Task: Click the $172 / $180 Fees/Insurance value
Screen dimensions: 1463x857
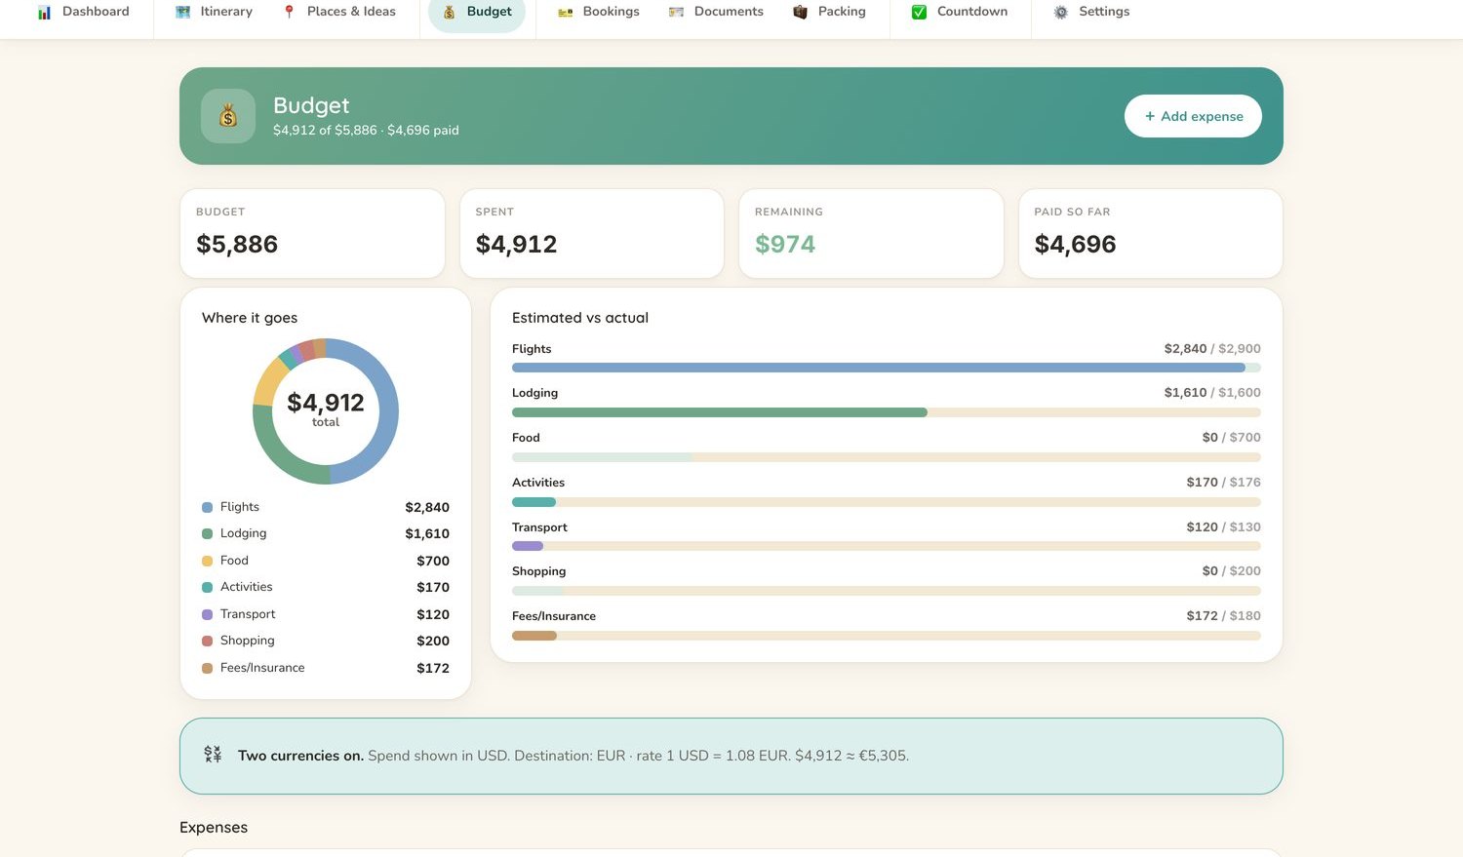Action: click(1224, 615)
